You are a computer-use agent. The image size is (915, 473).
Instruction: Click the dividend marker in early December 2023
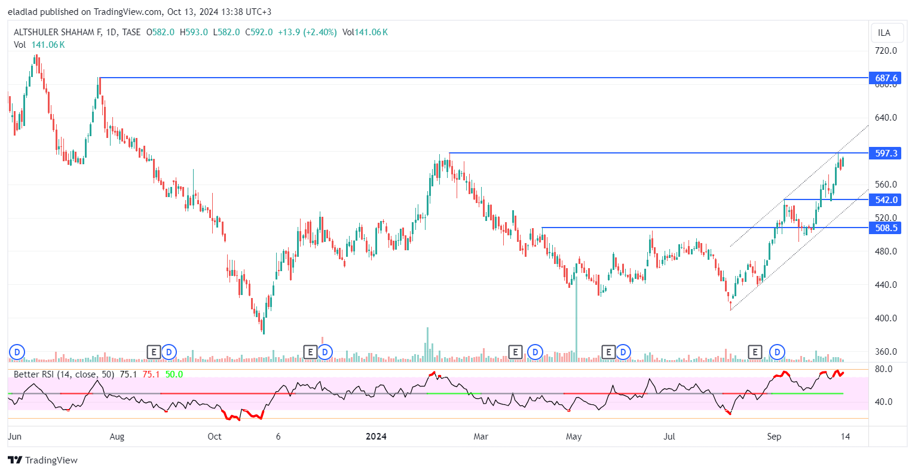click(x=325, y=352)
